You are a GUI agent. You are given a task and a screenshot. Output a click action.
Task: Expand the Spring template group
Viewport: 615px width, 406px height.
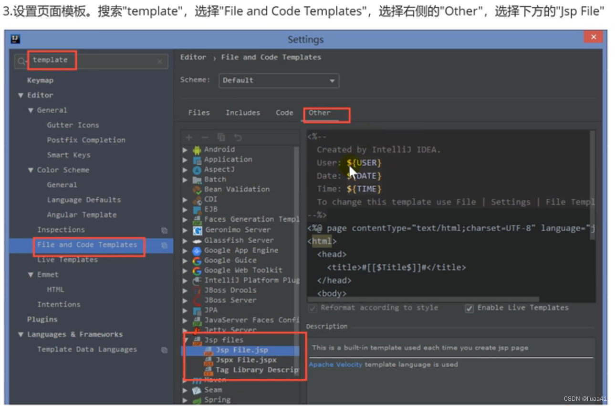point(185,401)
